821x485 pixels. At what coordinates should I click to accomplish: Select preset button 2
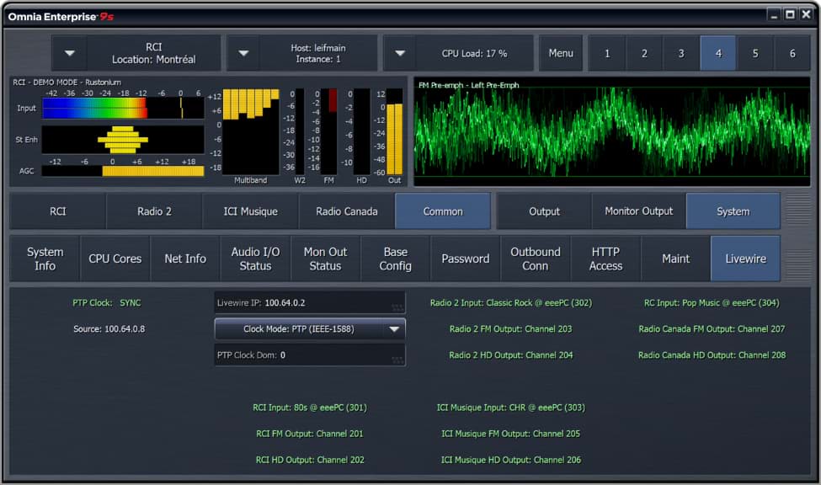(x=644, y=53)
